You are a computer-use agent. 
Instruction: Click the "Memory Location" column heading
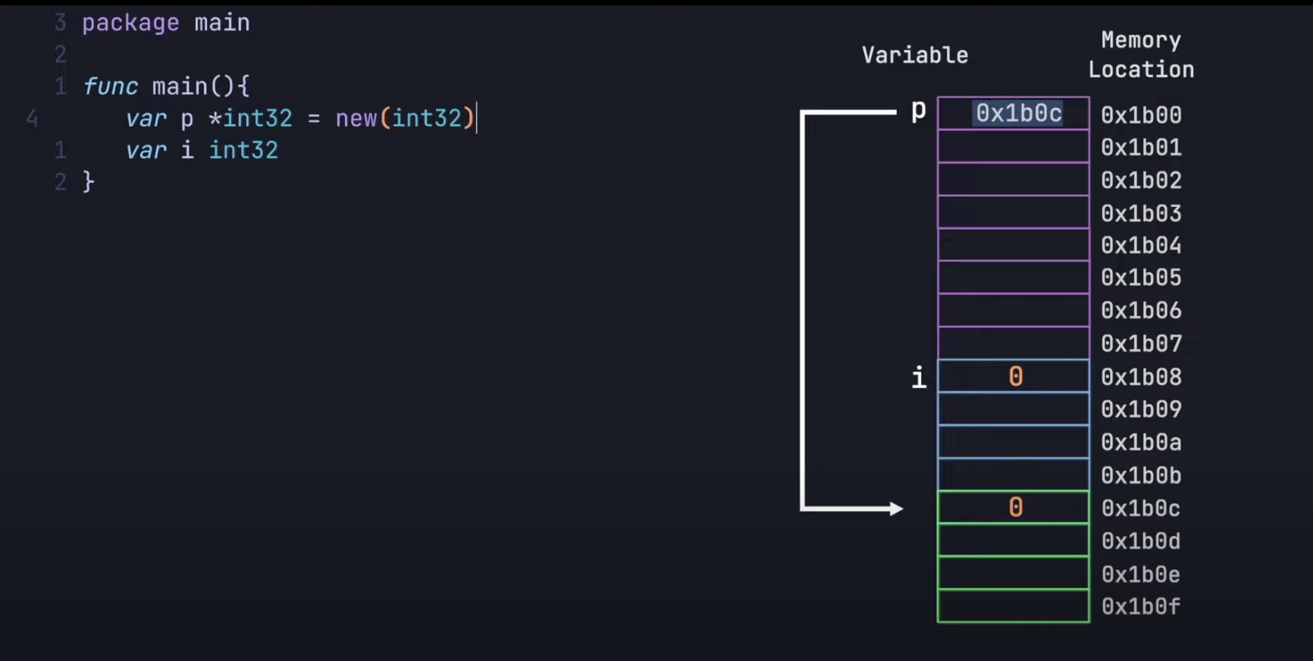pos(1141,55)
